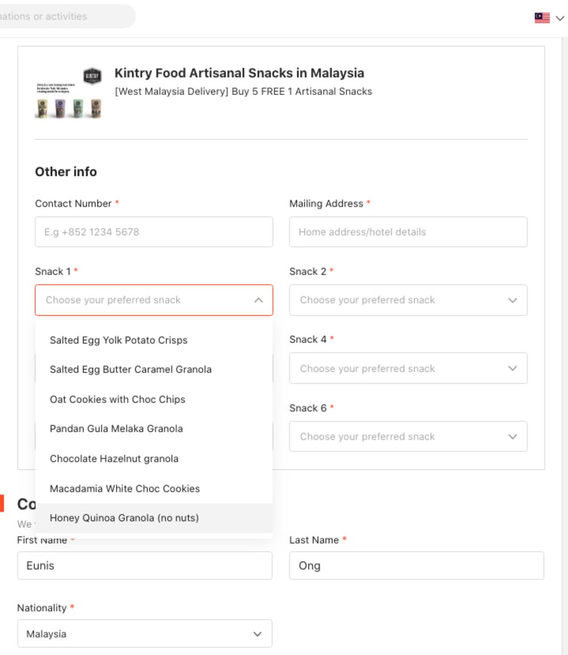Screen dimensions: 568x655
Task: Click the Last Name field containing "Ong"
Action: click(416, 565)
